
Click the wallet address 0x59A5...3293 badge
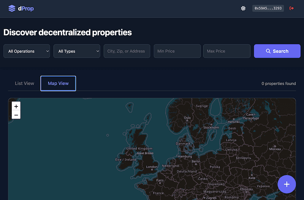click(268, 8)
